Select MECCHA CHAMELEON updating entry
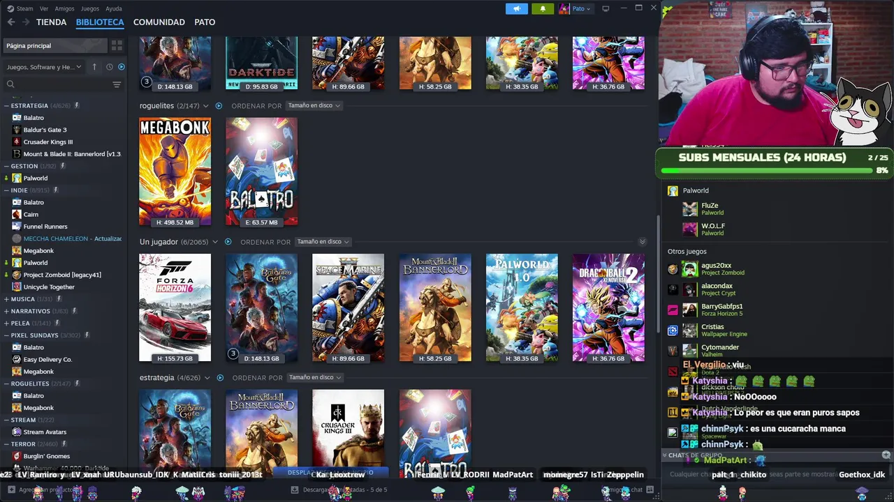894x502 pixels. 66,238
